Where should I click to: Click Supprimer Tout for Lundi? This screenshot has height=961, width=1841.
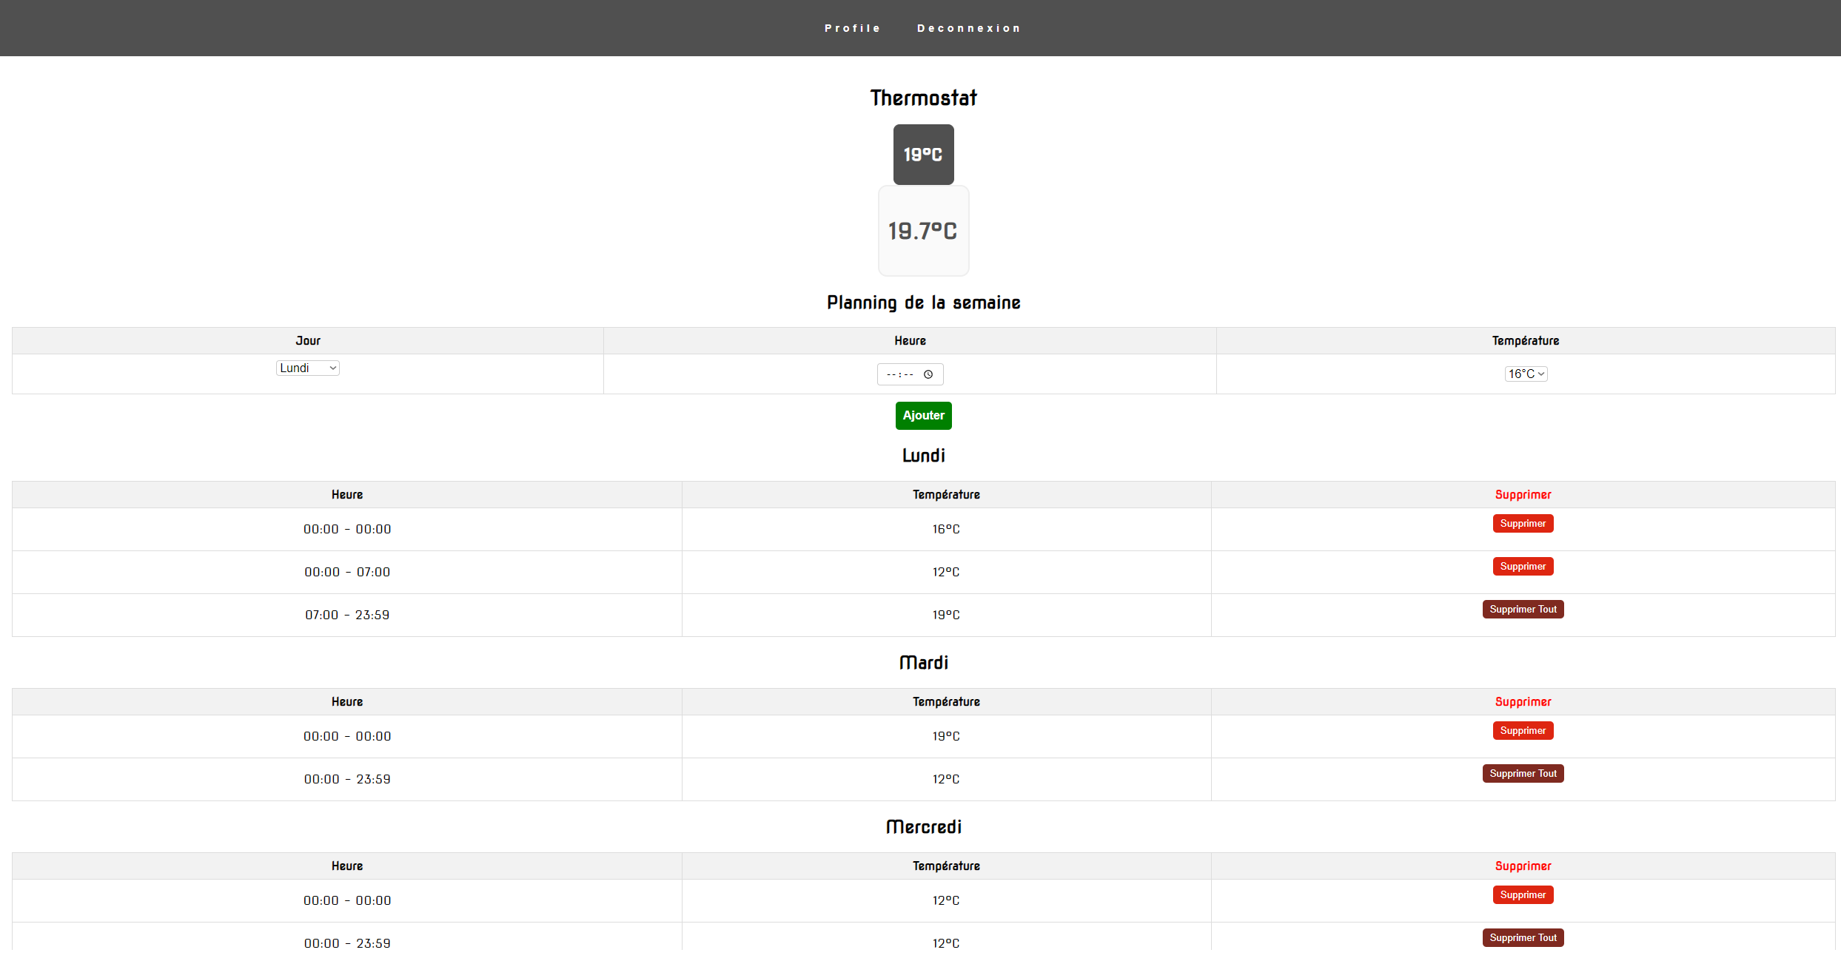1523,610
